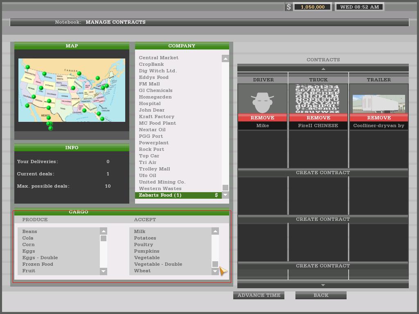Click the first Create Contract bar
419x314 pixels.
pyautogui.click(x=323, y=173)
